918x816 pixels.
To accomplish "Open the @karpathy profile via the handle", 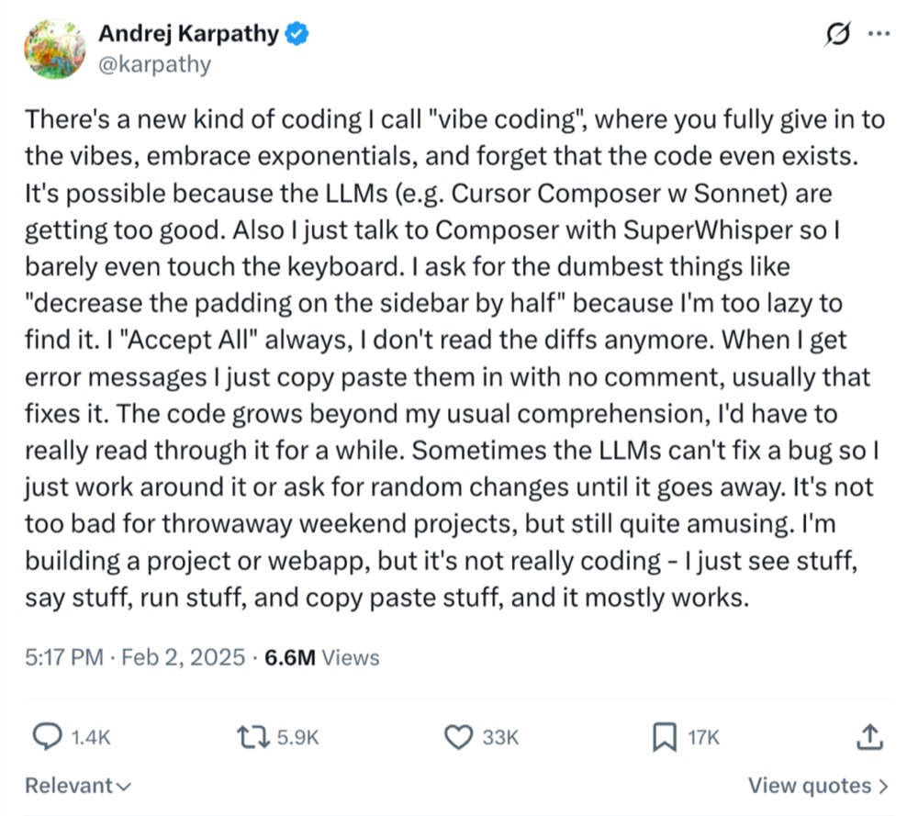I will click(x=153, y=64).
